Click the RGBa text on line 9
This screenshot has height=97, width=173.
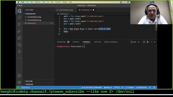pos(66,32)
